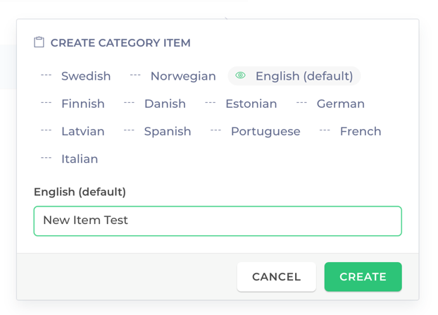438x315 pixels.
Task: Switch to the Danish language tab
Action: (155, 104)
